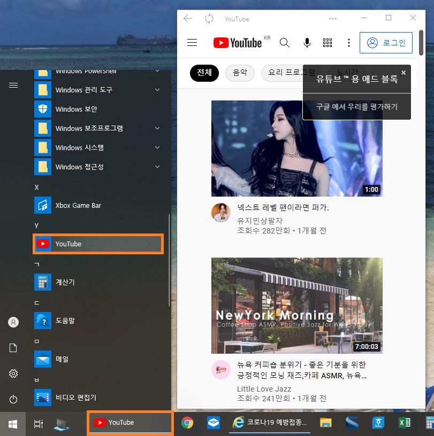Click the YouTube taskbar button
Screen dimensions: 434x436
[x=130, y=423]
